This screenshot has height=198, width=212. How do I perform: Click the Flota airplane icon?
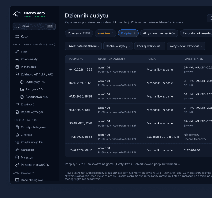17,52
